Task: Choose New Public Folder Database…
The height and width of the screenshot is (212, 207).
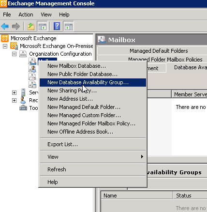Action: coord(93,74)
